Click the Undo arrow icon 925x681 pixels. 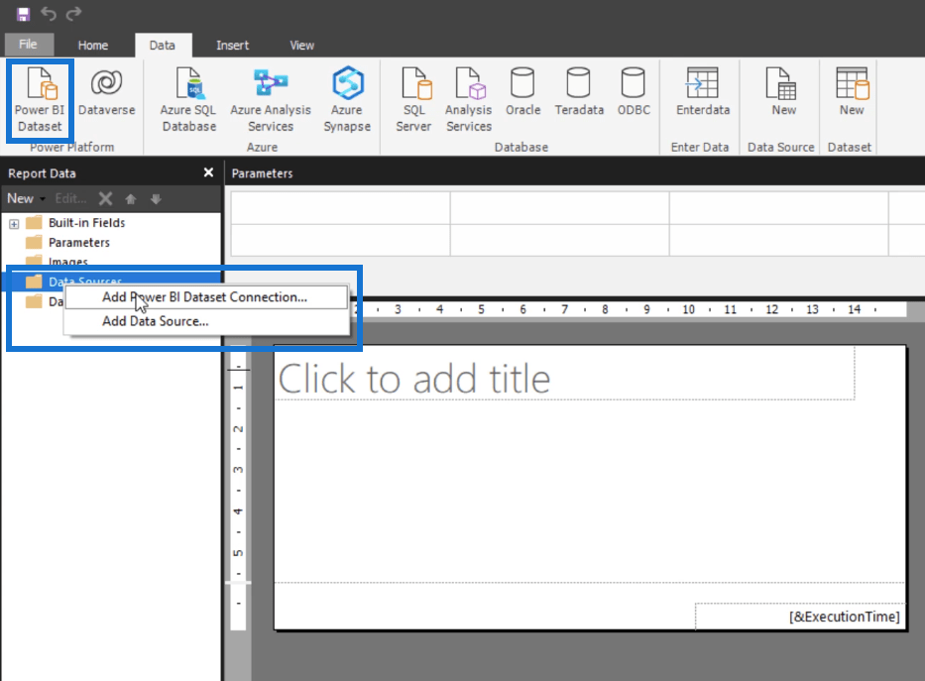49,13
